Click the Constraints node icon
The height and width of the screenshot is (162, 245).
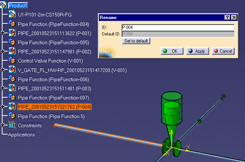[12, 125]
